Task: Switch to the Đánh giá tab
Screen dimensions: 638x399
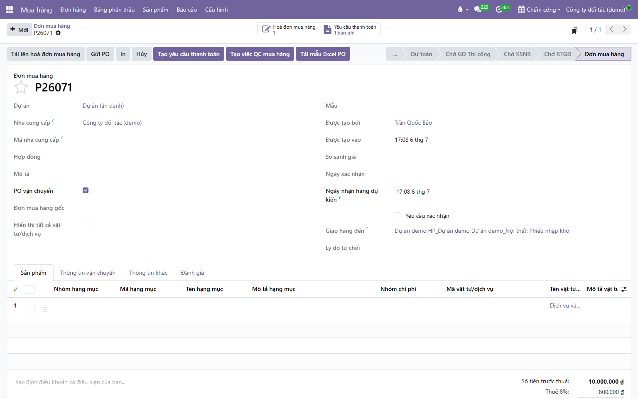Action: click(x=192, y=273)
